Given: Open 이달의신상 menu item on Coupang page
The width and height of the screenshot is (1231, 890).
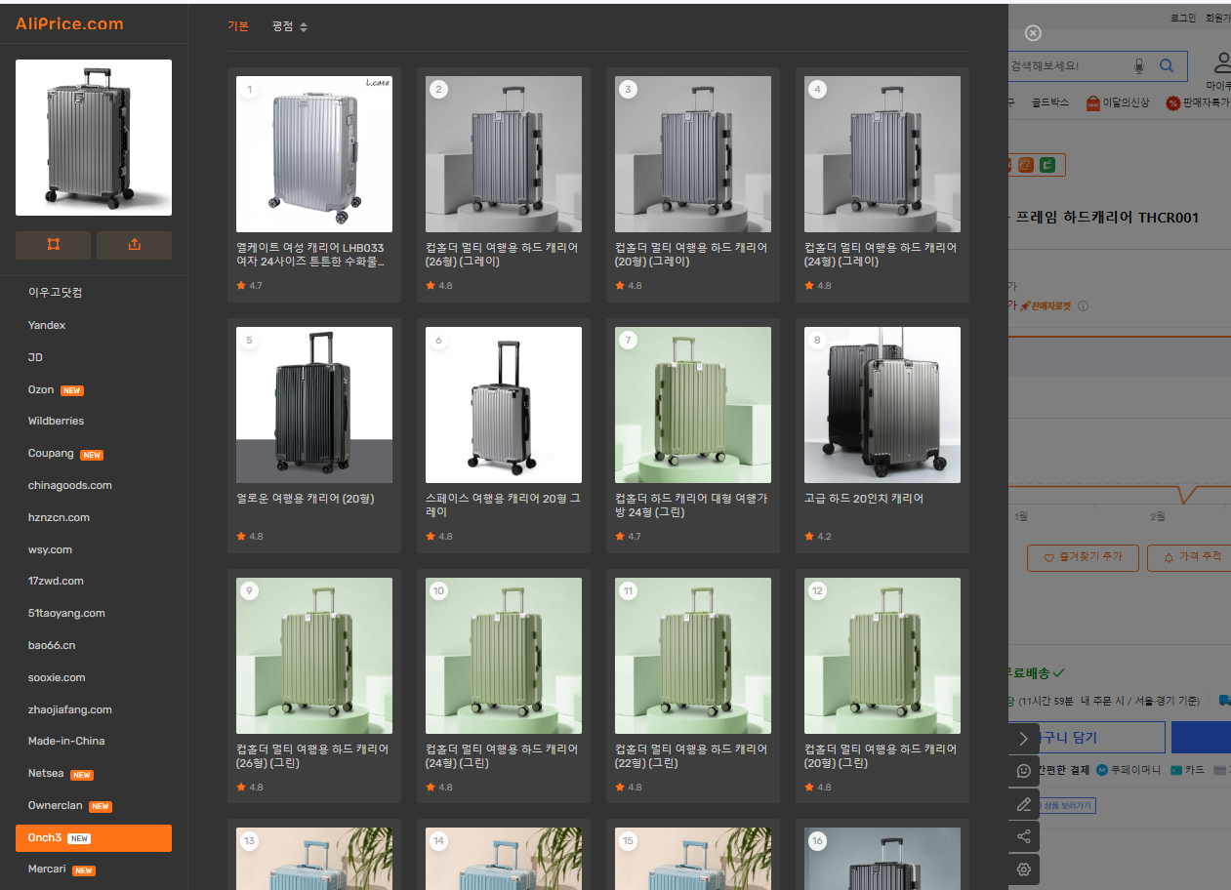Looking at the screenshot, I should coord(1118,102).
